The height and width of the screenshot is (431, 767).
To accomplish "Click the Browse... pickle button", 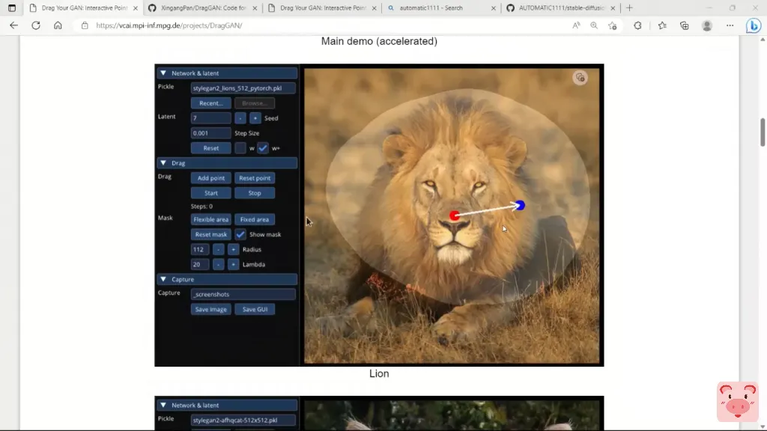I will coord(255,103).
